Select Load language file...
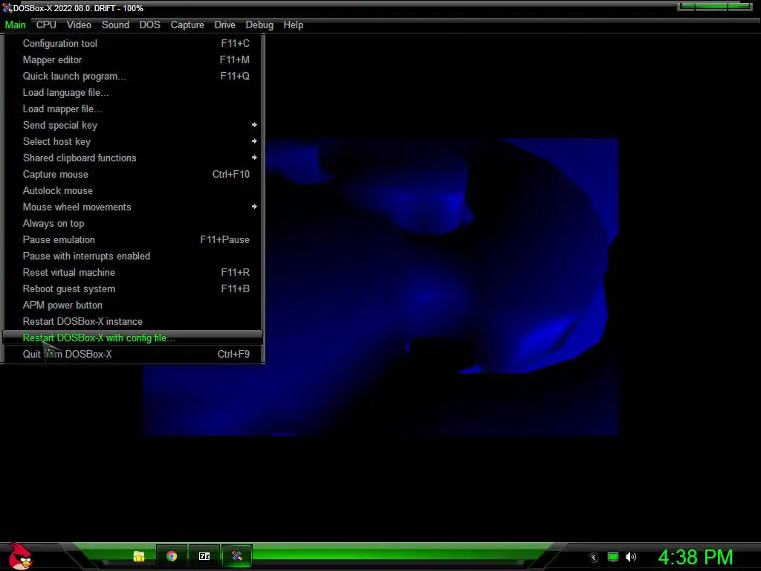 pos(132,92)
